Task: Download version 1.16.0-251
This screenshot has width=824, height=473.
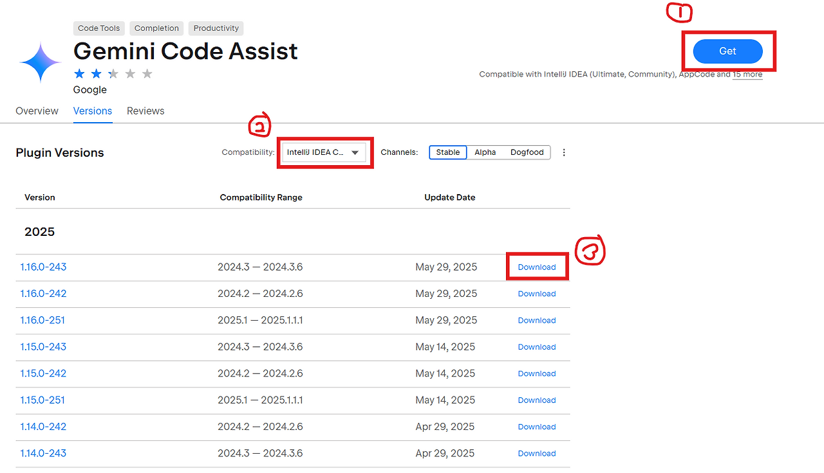Action: (x=537, y=321)
